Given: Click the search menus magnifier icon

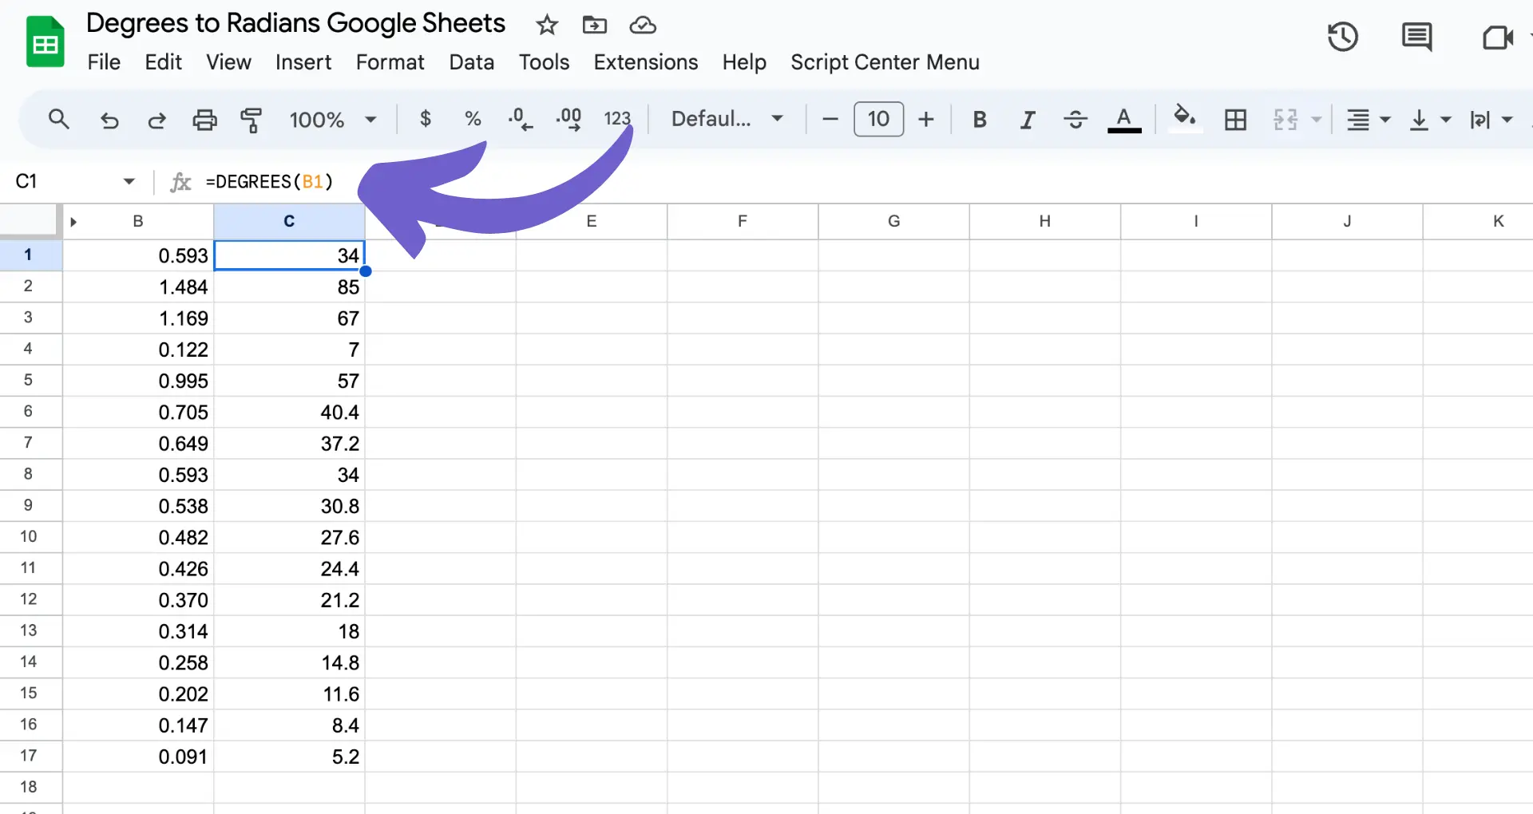Looking at the screenshot, I should pos(59,120).
